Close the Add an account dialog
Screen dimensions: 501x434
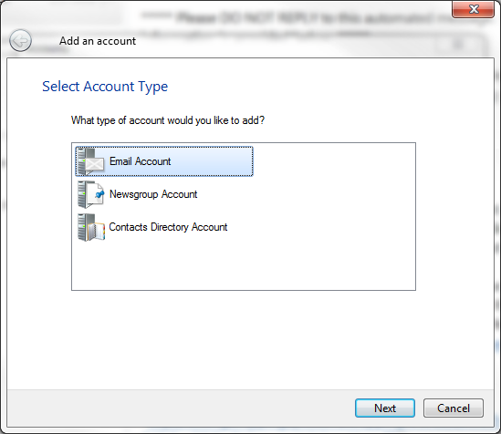click(473, 9)
